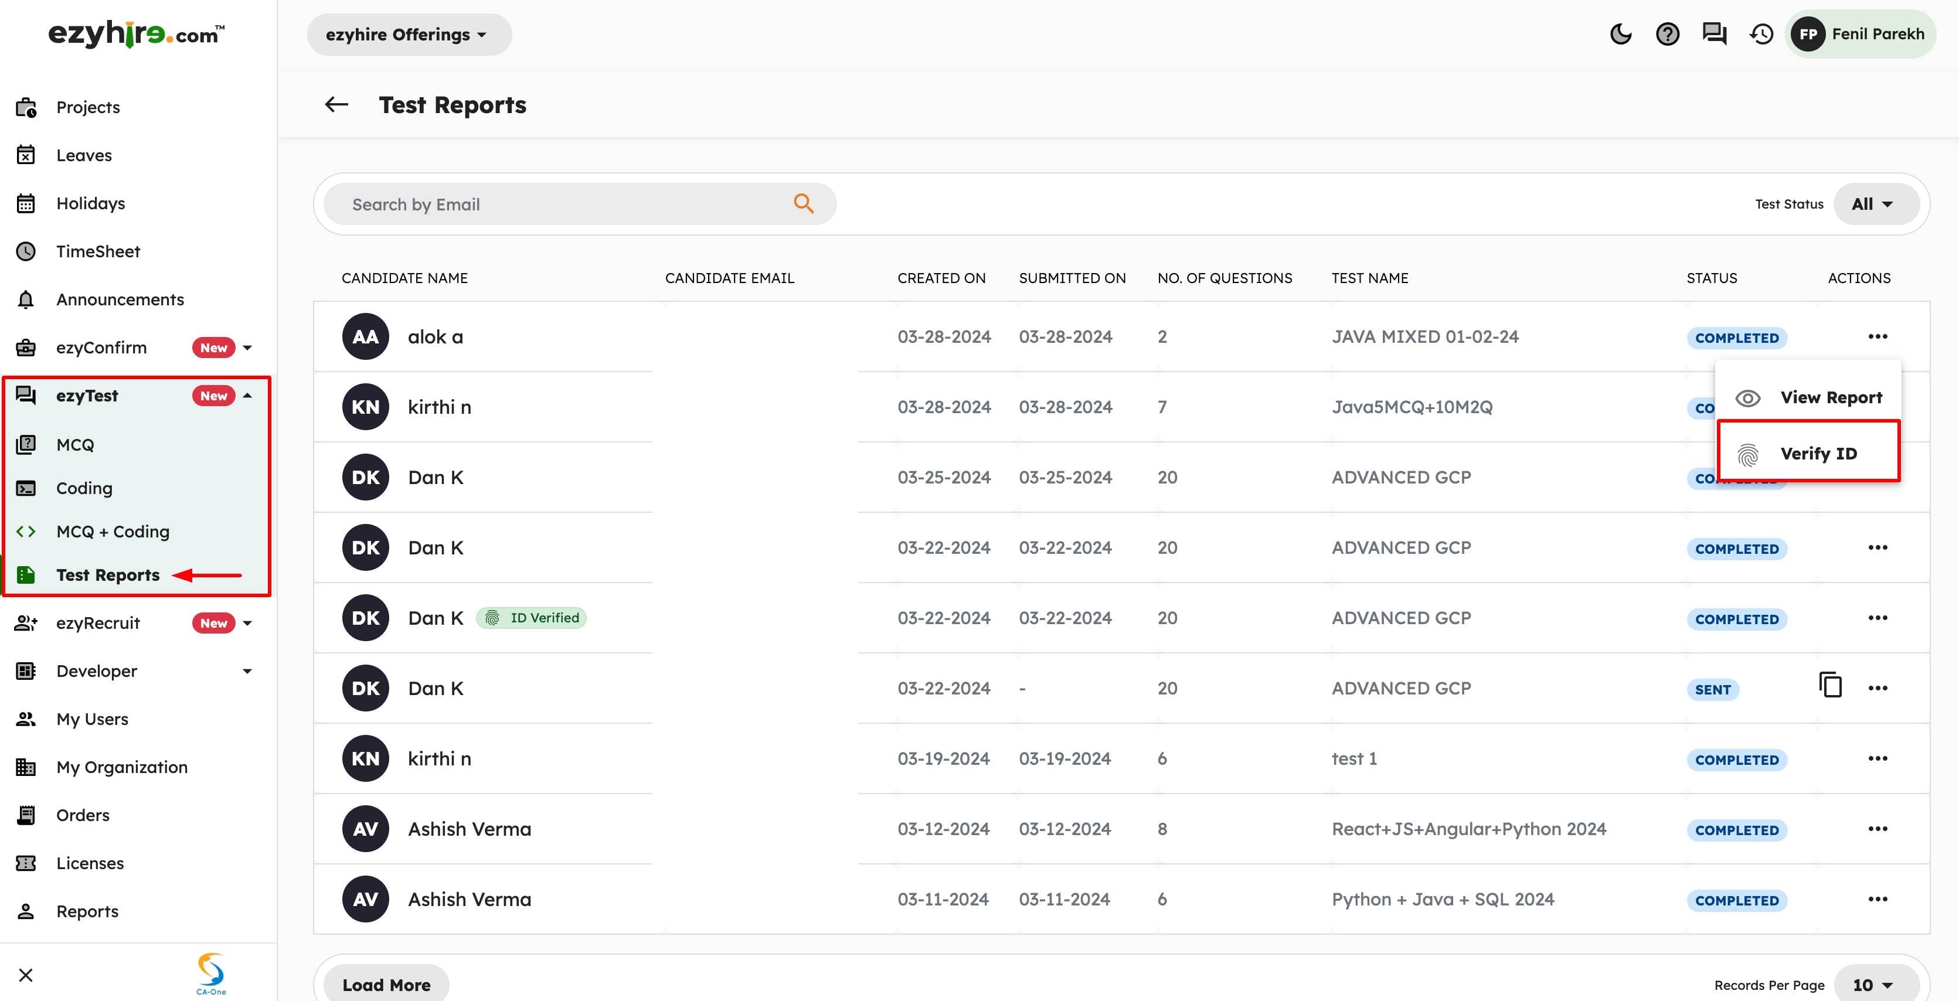Click the ezyRecruit add-people icon
The image size is (1959, 1001).
[26, 623]
